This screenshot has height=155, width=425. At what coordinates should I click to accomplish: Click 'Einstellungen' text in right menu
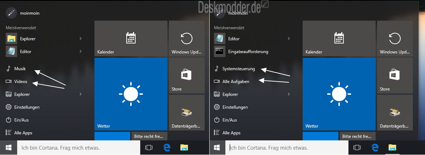point(235,107)
